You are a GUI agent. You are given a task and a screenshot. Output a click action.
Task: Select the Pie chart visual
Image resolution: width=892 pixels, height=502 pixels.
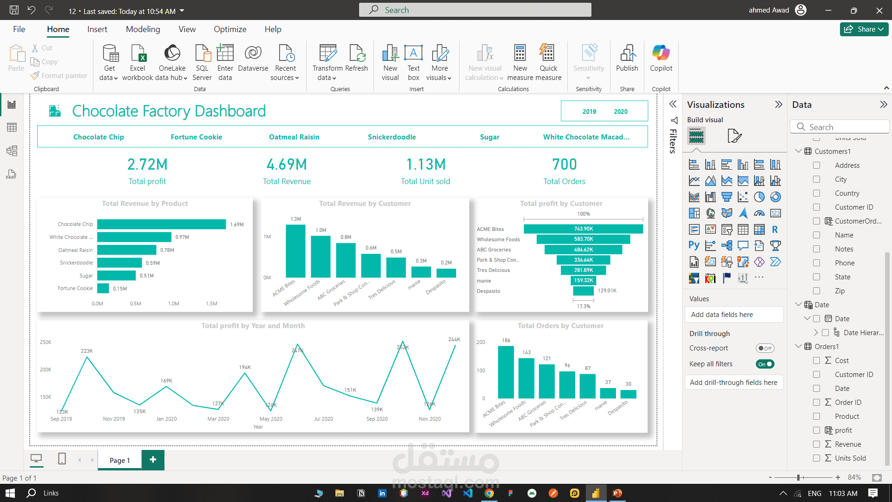click(x=760, y=197)
